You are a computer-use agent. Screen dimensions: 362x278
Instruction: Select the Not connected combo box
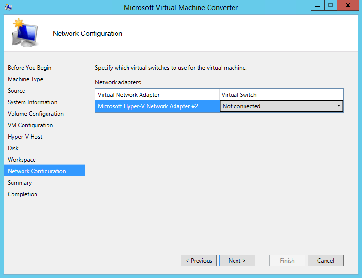pos(281,106)
